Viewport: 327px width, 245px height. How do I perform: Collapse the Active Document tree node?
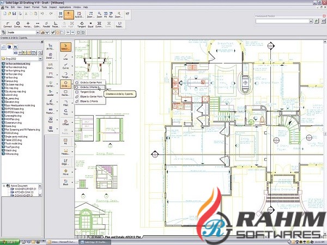point(4,186)
